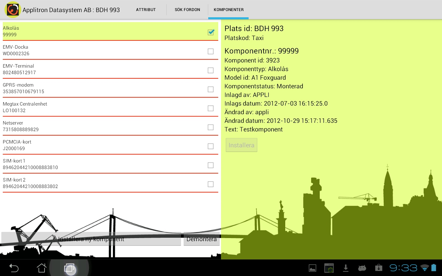Tick the SIM-kort 2 checkbox

211,184
